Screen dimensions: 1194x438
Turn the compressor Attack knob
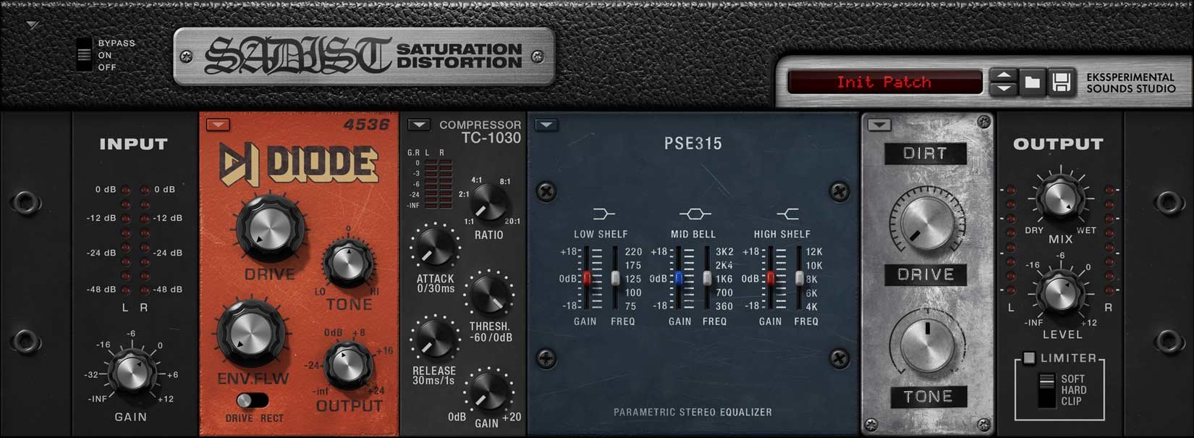click(435, 248)
